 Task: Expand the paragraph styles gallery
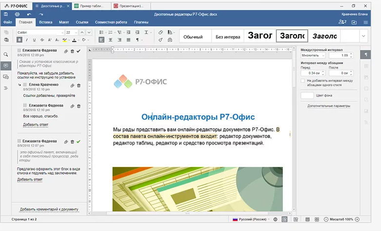tap(363, 36)
